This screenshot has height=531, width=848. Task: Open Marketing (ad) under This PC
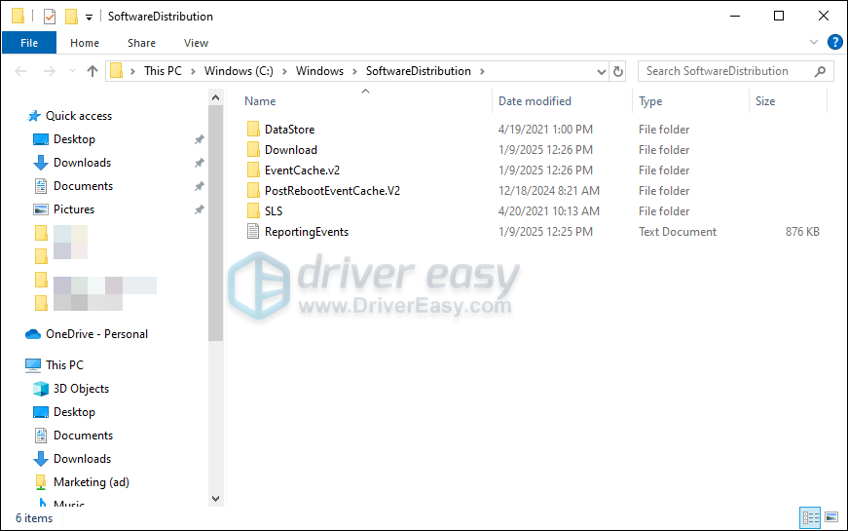[x=91, y=482]
